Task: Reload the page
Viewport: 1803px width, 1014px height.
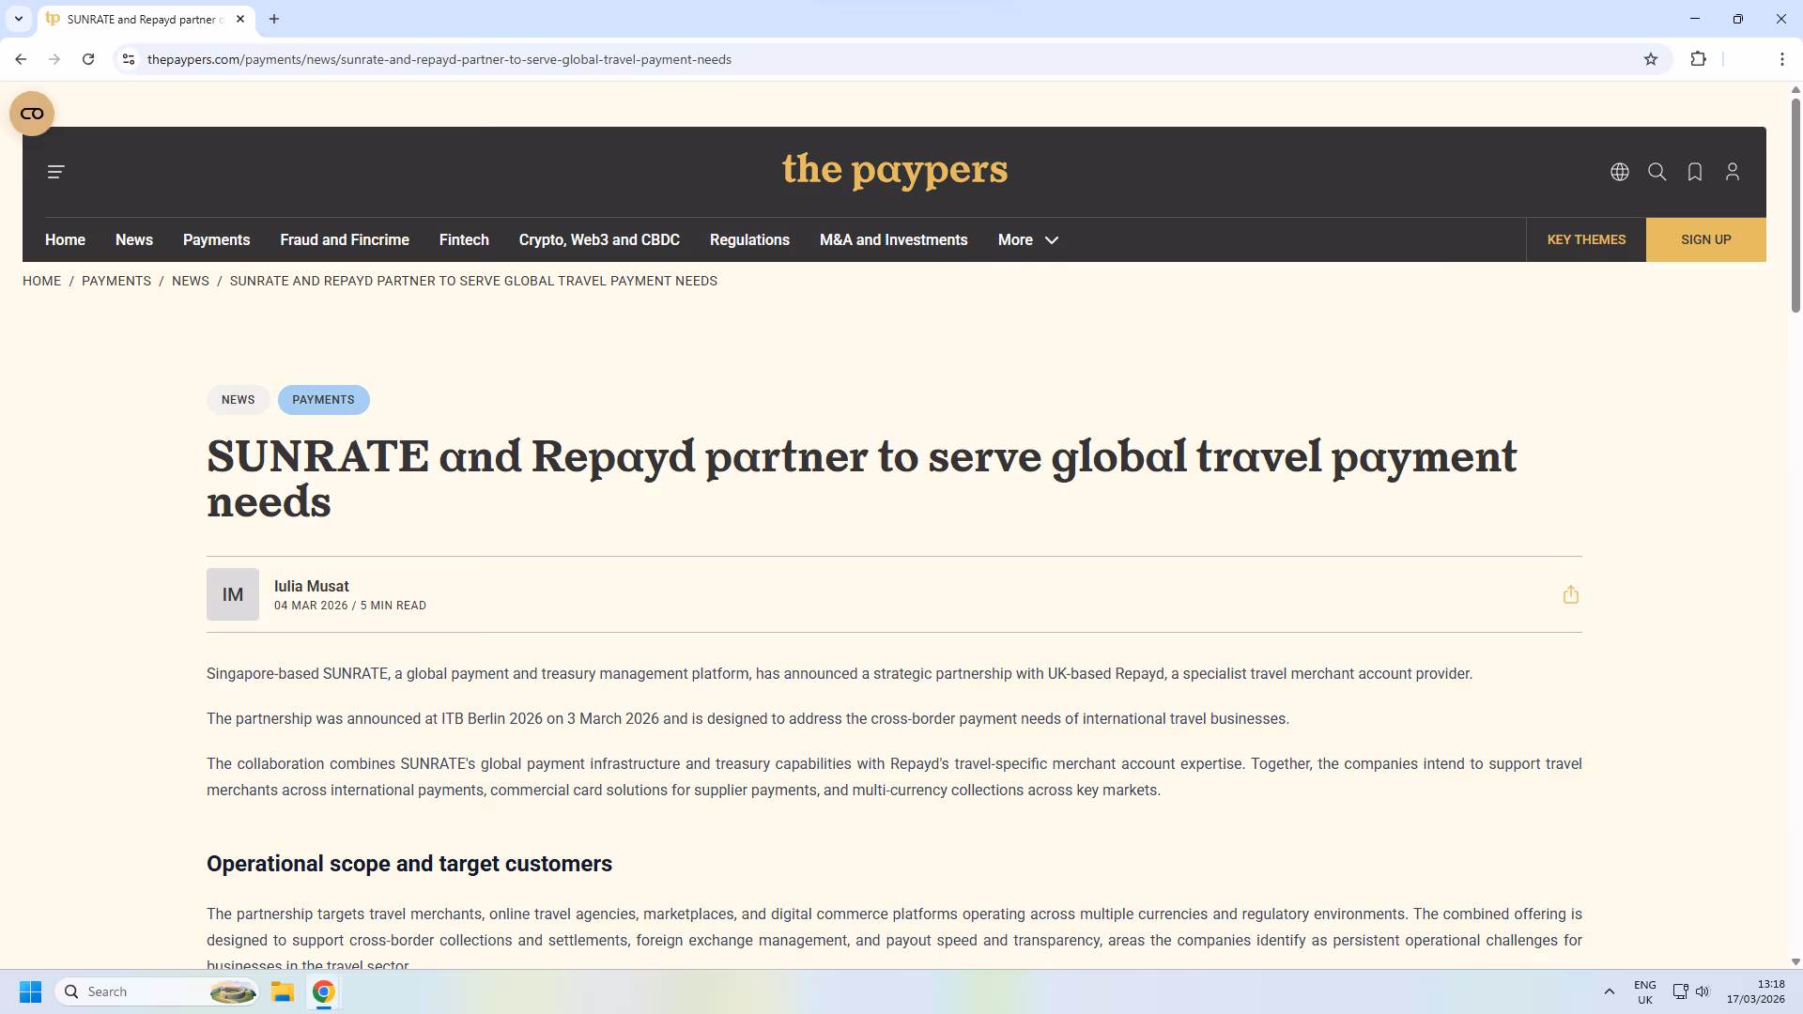Action: pos(88,59)
